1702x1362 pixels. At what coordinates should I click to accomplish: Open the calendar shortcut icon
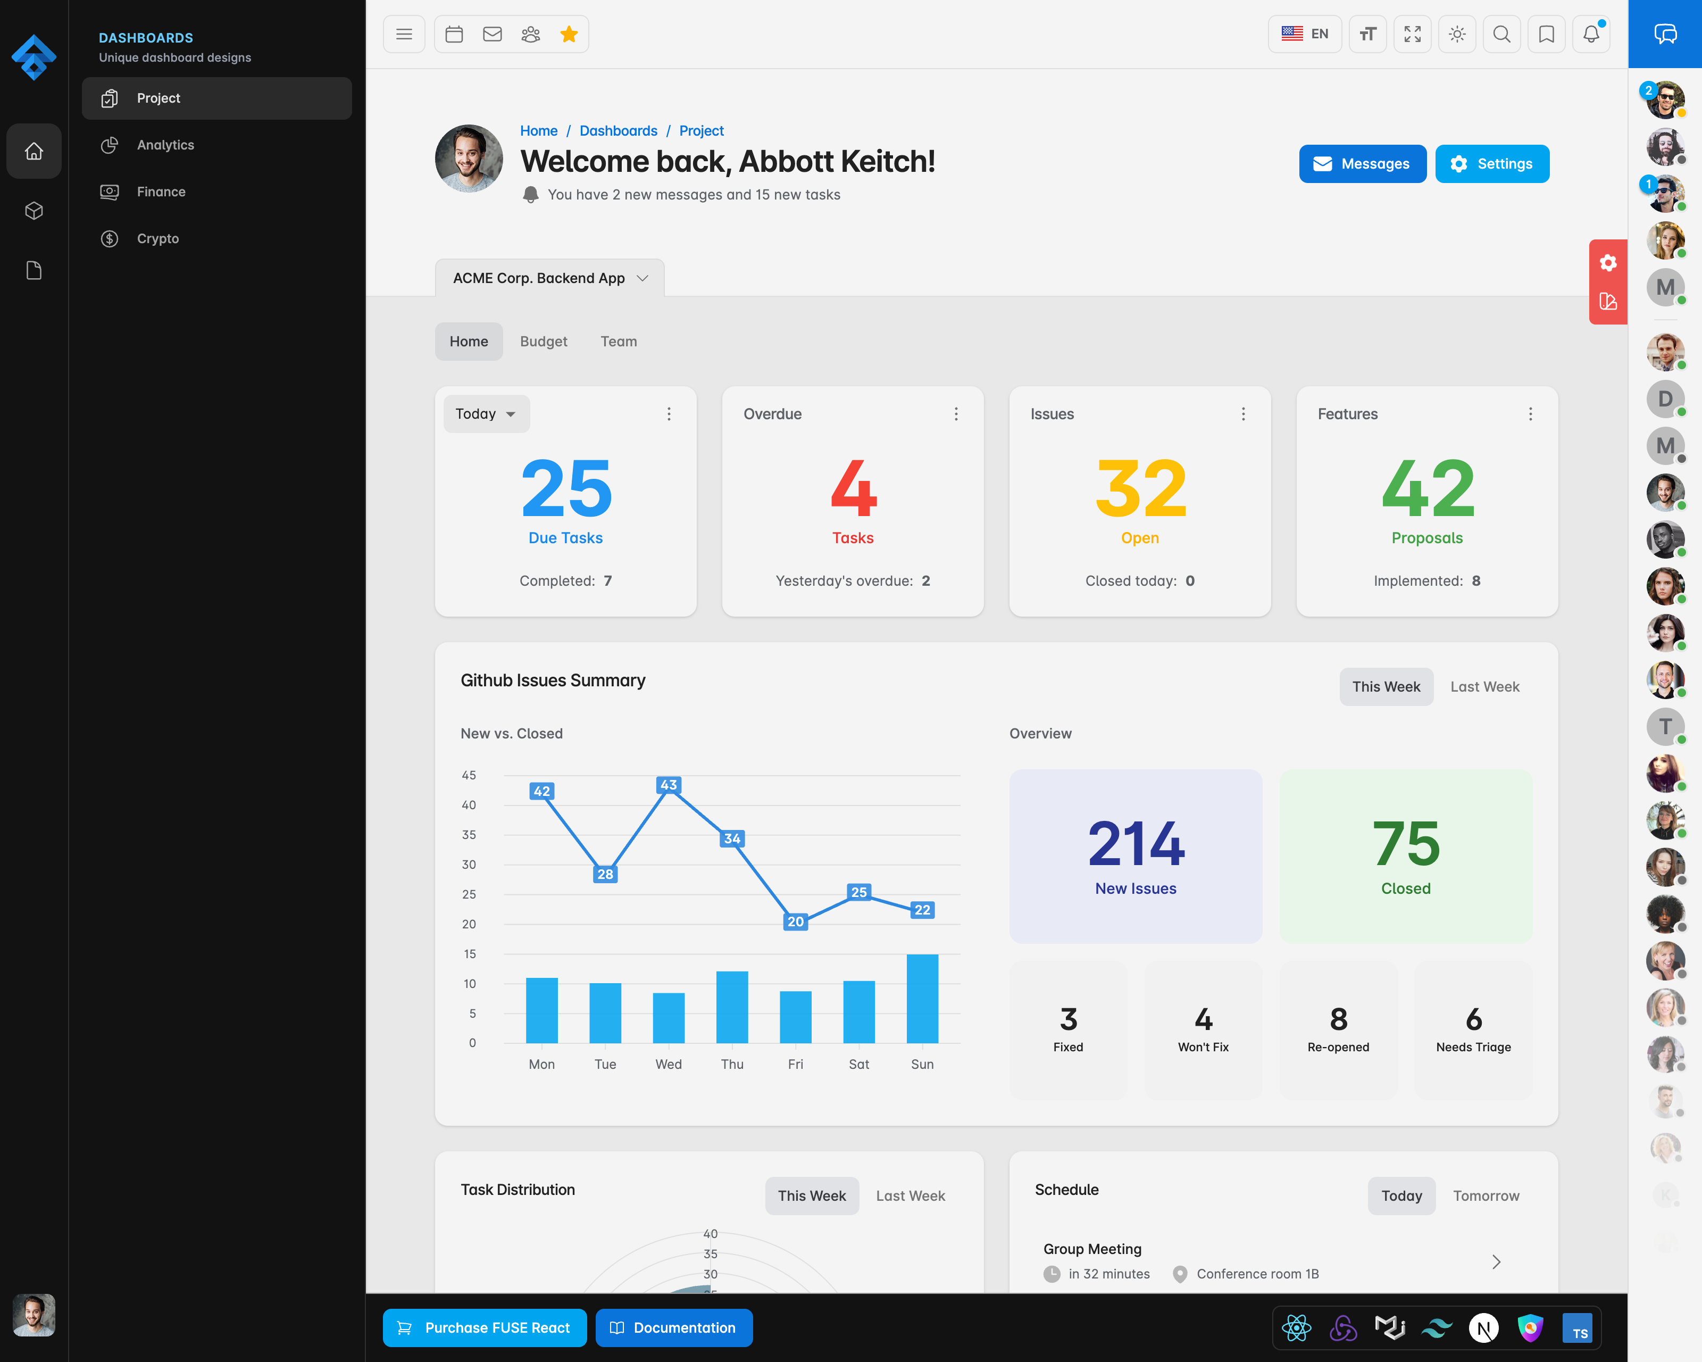(454, 34)
